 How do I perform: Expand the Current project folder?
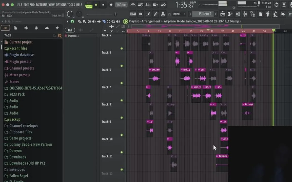coord(21,42)
